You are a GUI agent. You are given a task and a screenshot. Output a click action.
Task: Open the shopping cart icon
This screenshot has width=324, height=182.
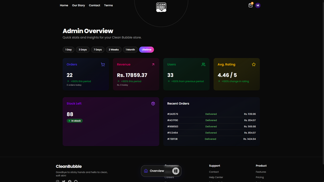250,5
